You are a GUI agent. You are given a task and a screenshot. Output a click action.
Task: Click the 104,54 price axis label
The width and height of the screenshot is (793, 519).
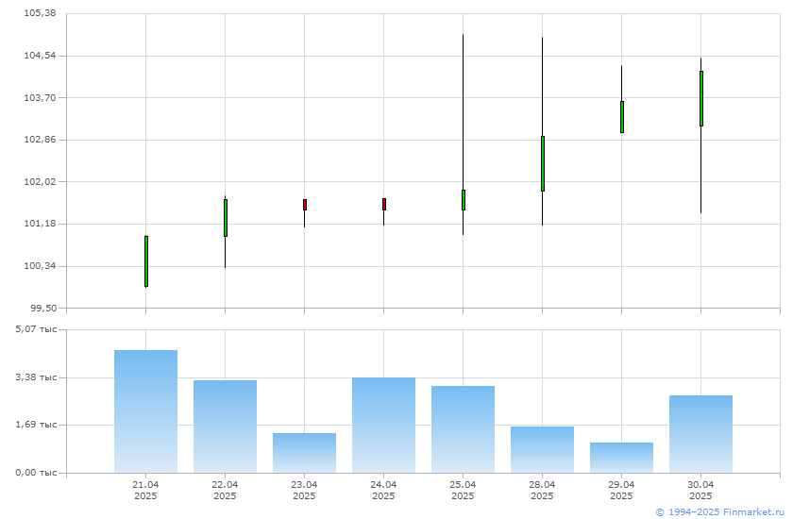41,55
